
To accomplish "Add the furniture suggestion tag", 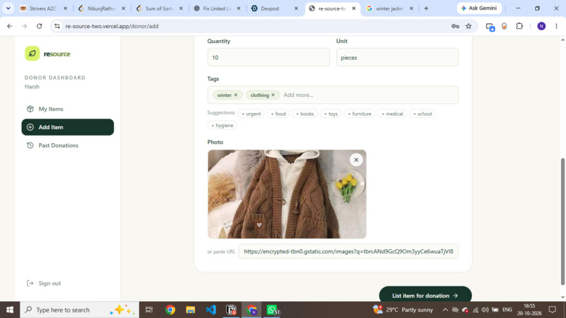I will point(360,114).
